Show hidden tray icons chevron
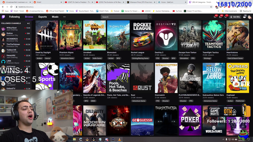Image resolution: width=253 pixels, height=142 pixels. point(223,139)
